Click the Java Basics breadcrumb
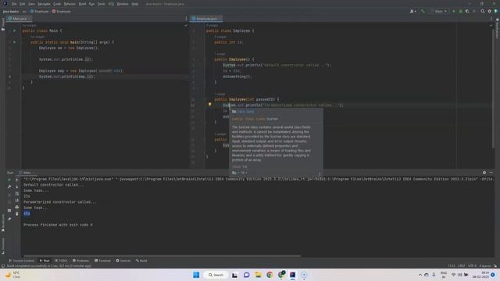500x281 pixels. (11, 11)
